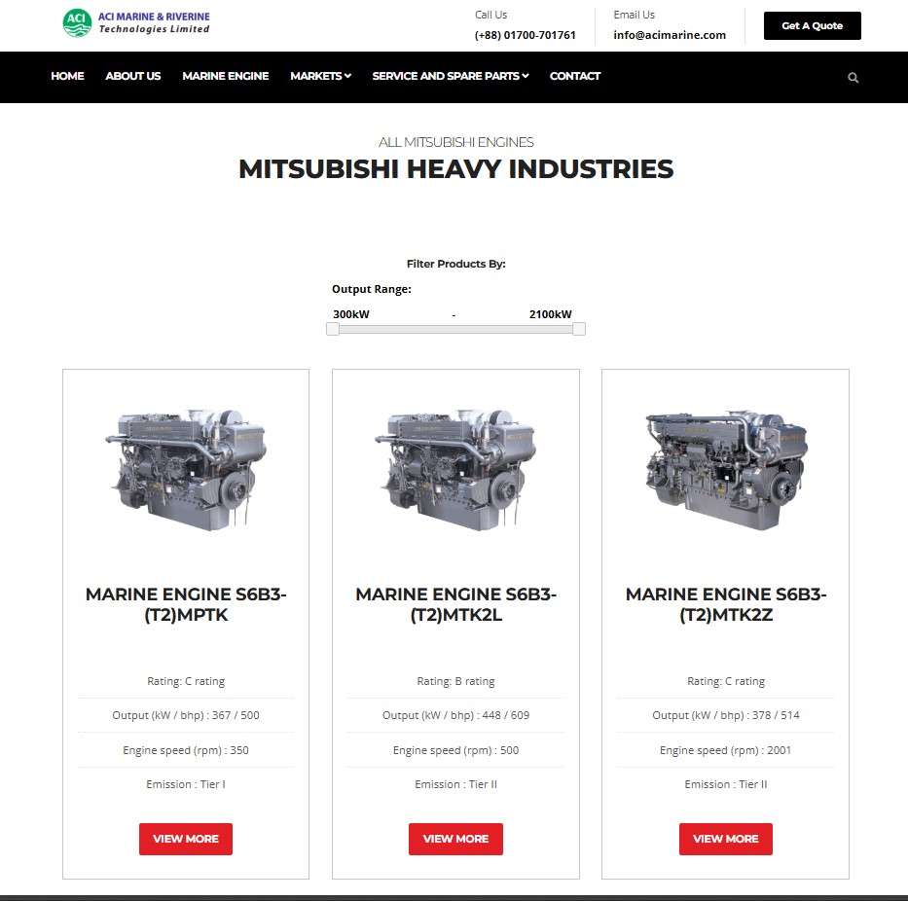Go to the Home page

67,76
